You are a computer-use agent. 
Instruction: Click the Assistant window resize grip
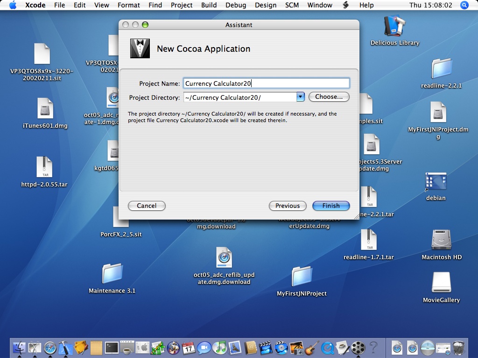click(356, 216)
